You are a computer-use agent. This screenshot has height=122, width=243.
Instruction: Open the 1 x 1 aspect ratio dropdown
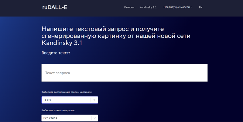point(70,100)
